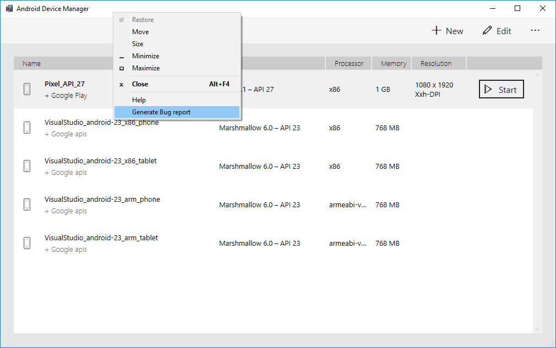Image resolution: width=556 pixels, height=348 pixels.
Task: Select the Pixel_API_27 device name
Action: point(64,84)
